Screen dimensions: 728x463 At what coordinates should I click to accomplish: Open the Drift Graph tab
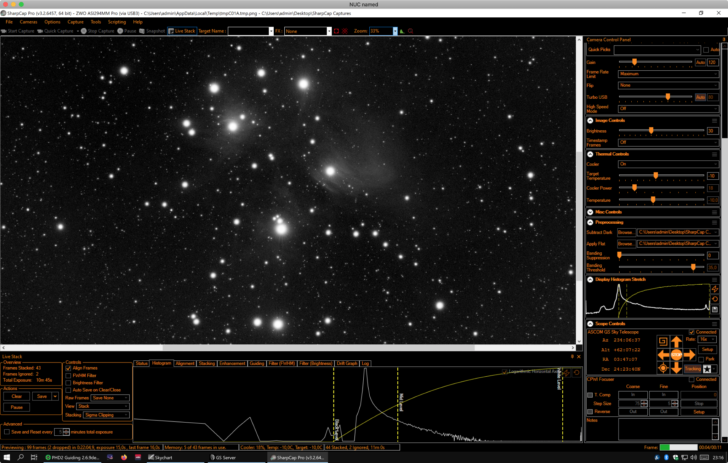coord(347,363)
